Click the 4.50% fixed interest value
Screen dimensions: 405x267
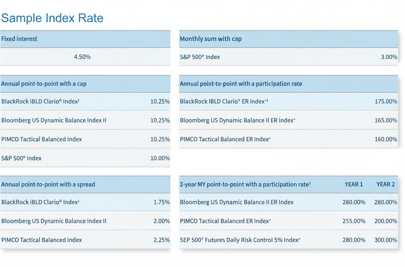pyautogui.click(x=82, y=57)
